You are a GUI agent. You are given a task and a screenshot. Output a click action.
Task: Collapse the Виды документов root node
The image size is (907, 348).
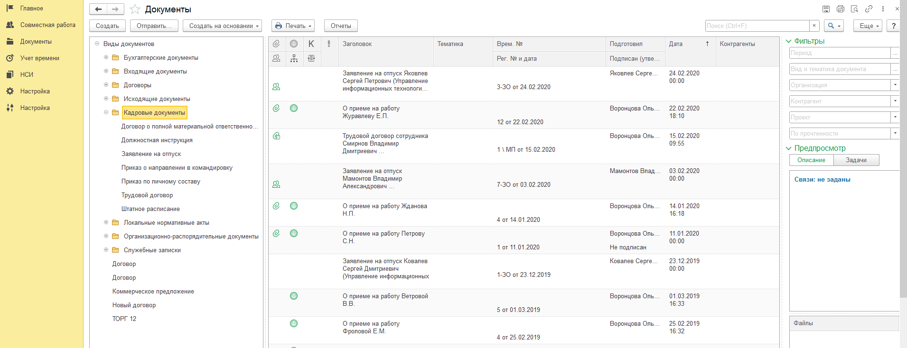97,44
